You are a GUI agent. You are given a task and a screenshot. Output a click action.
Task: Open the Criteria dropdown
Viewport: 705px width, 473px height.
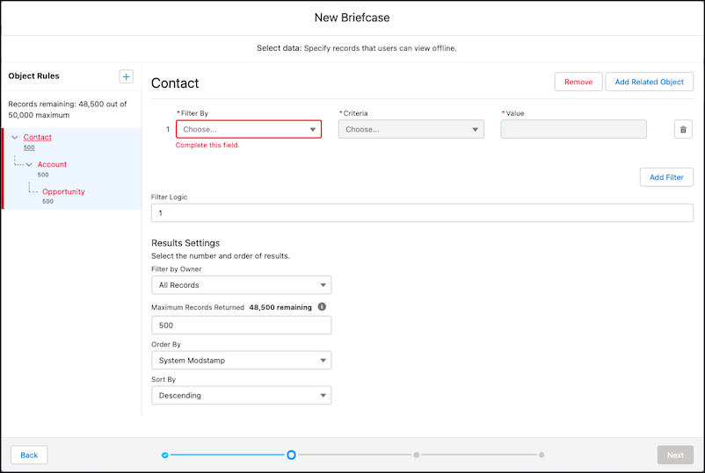411,130
